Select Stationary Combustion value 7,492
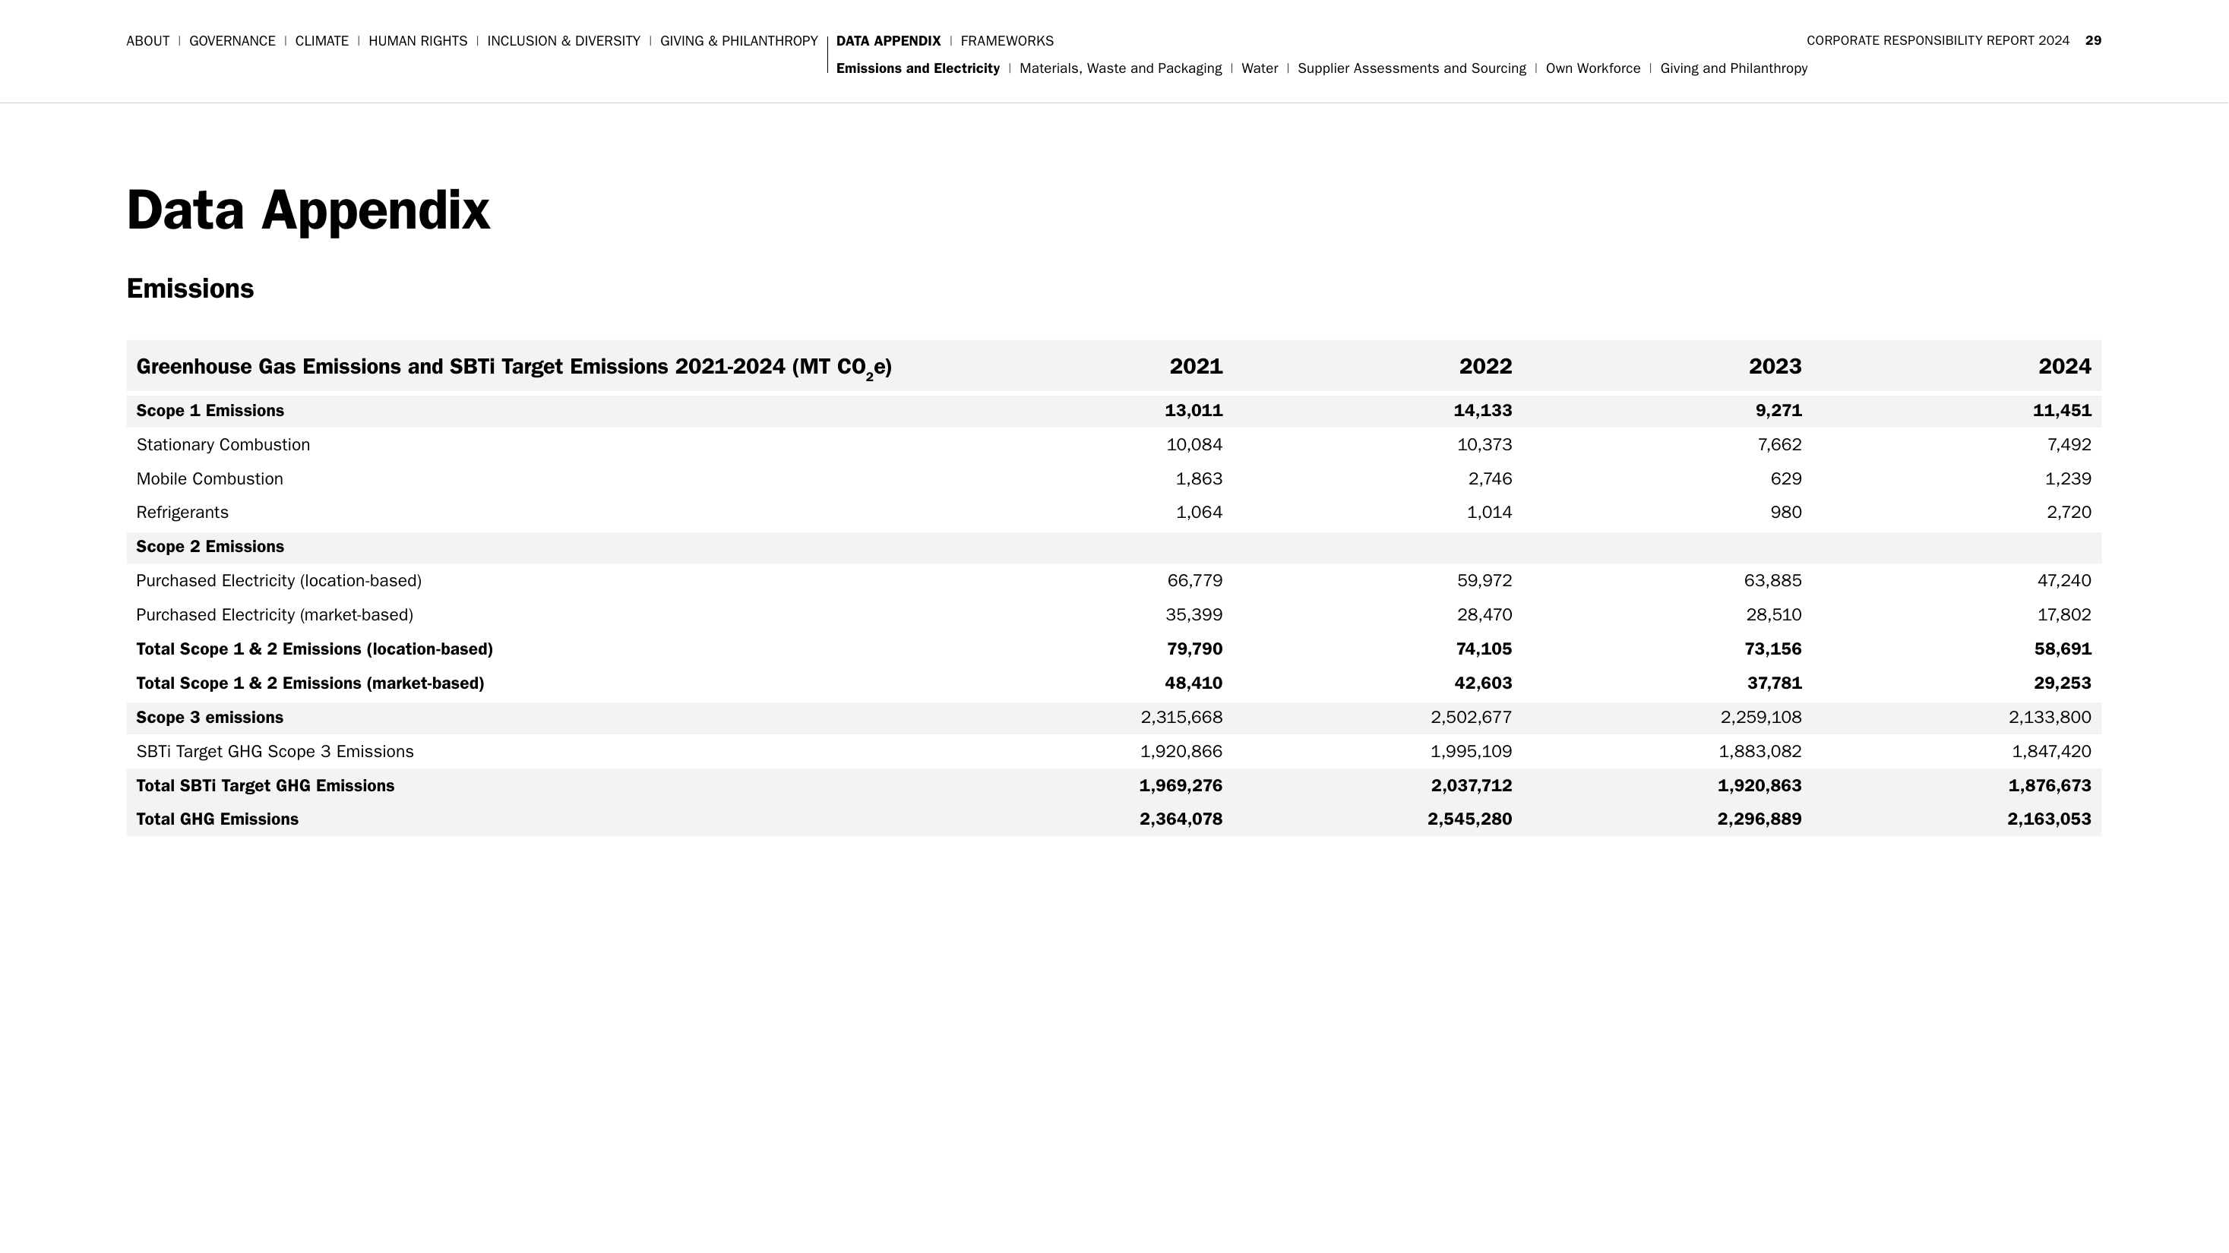Image resolution: width=2229 pixels, height=1253 pixels. click(x=2069, y=444)
